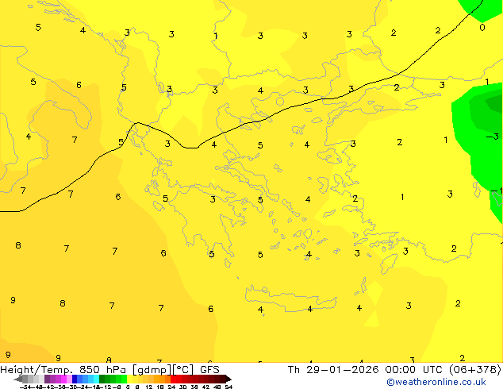Click the '[gdmp]' unit text
The width and height of the screenshot is (503, 389).
152,370
